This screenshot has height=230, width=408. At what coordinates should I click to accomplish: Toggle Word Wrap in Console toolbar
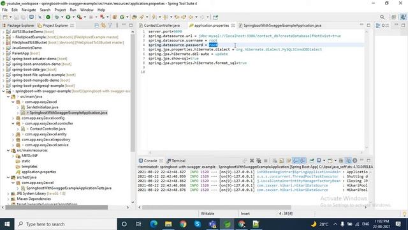289,160
